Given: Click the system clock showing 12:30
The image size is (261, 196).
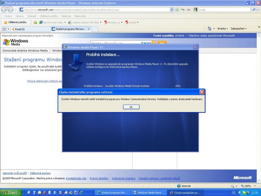Looking at the screenshot, I should coord(255,193).
